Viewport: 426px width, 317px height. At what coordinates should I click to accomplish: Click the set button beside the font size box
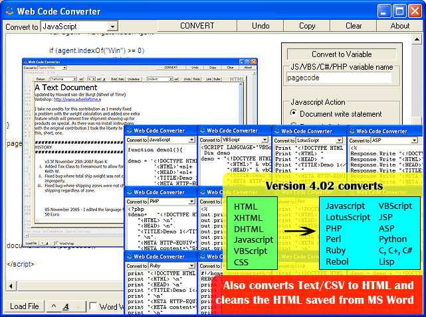click(x=99, y=79)
